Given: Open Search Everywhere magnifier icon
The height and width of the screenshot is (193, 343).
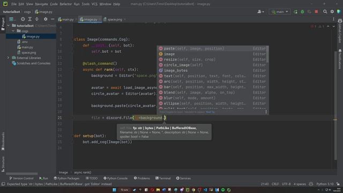Looking at the screenshot, I should pyautogui.click(x=325, y=12).
